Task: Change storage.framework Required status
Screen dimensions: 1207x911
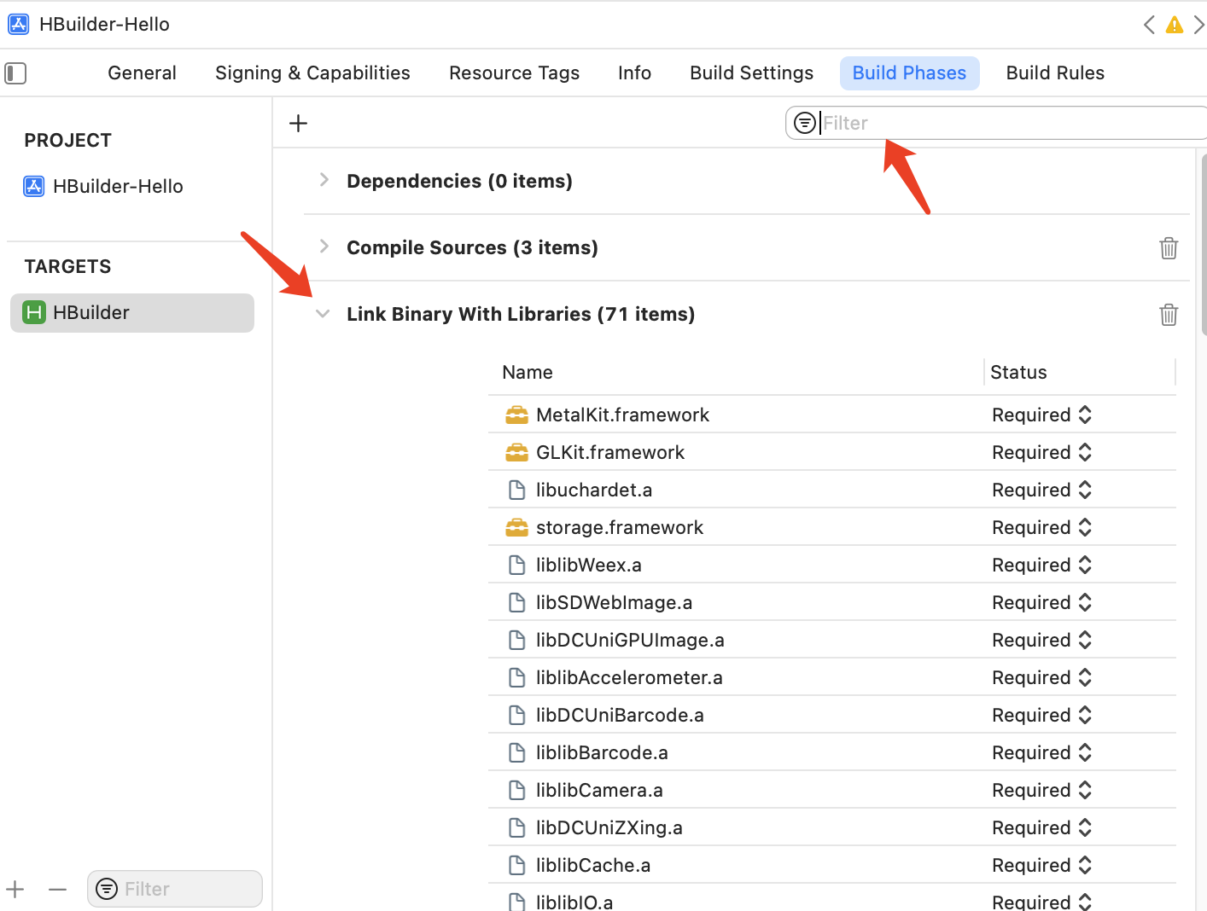Action: pos(1041,528)
